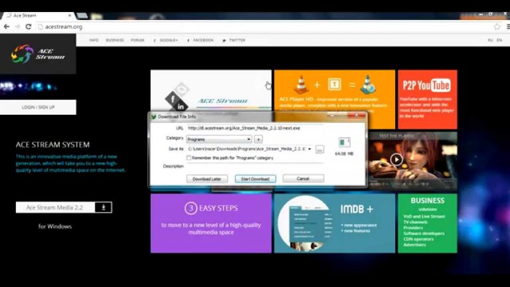Open the Ace Stream logo home link

[x=38, y=54]
